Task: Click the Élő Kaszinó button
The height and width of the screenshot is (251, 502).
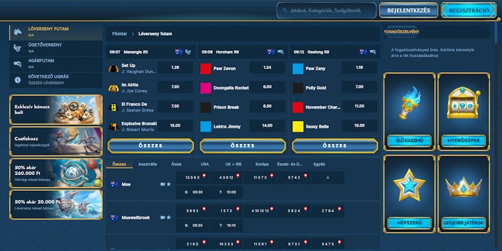Action: tap(409, 141)
